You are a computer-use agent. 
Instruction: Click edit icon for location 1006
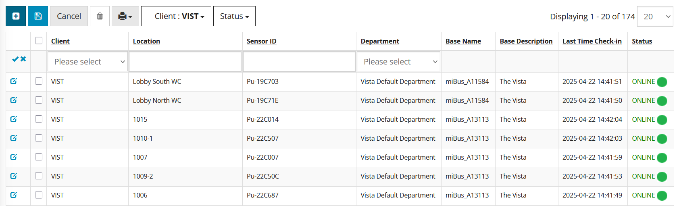pyautogui.click(x=14, y=195)
